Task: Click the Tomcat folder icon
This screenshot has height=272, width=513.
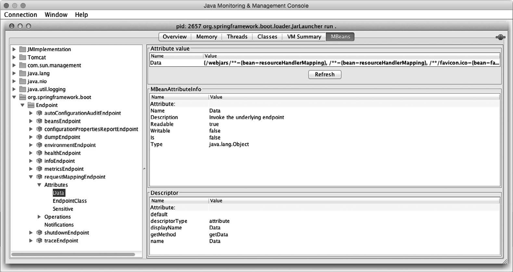Action: (22, 58)
